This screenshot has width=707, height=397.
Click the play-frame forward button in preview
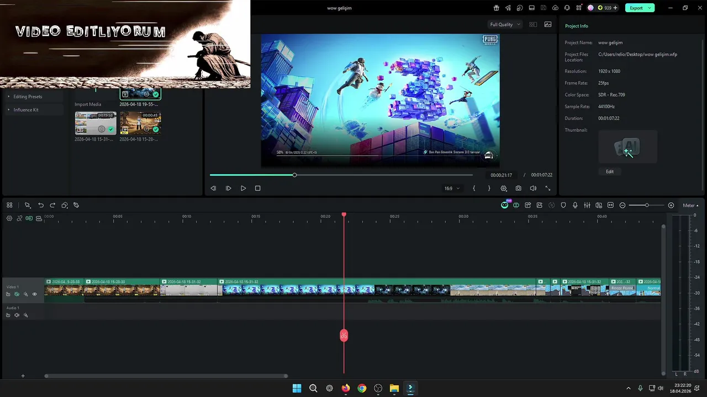[x=228, y=188]
